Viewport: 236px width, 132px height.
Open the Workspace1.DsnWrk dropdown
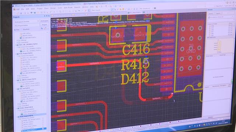(x=27, y=22)
